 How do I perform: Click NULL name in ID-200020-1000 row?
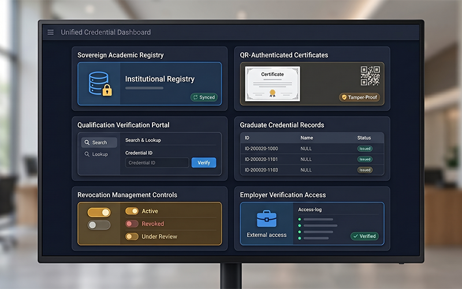[x=306, y=149]
